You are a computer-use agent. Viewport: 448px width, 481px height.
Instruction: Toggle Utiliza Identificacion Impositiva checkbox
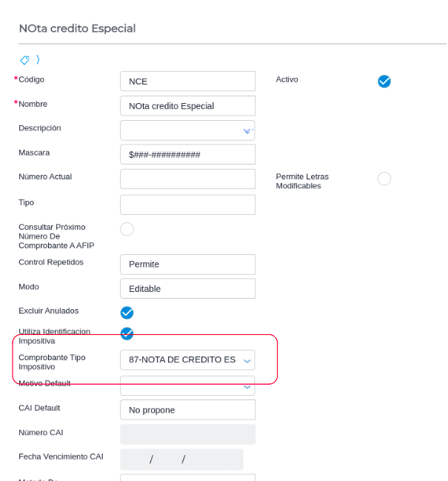pos(127,333)
